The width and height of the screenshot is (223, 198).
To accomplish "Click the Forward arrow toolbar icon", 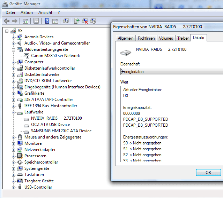I will 15,21.
